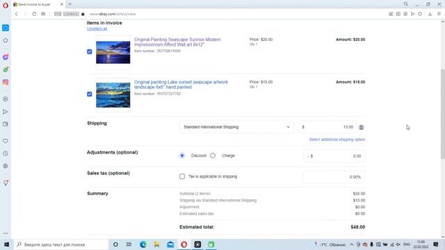The height and width of the screenshot is (250, 445).
Task: Click the Estimated total $48.00 value
Action: (x=358, y=227)
